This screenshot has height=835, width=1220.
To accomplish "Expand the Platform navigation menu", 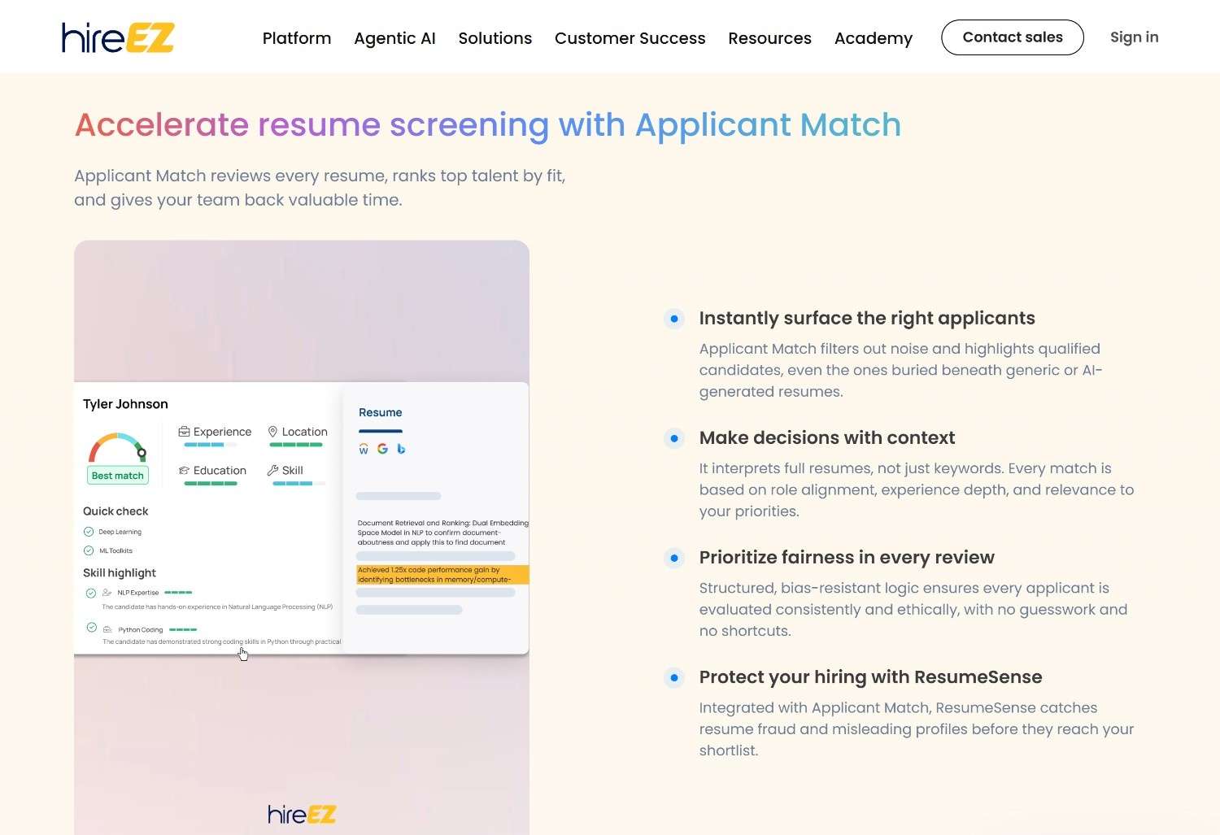I will 296,38.
